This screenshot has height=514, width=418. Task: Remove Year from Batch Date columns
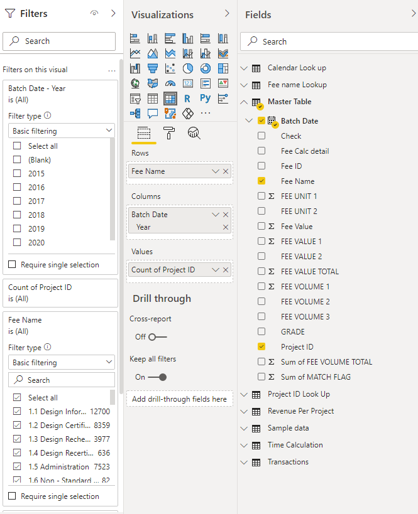[226, 227]
